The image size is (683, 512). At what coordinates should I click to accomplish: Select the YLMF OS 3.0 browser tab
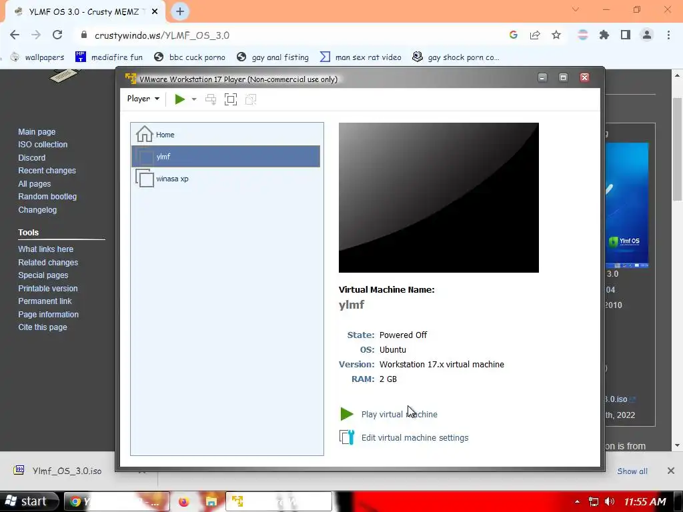point(85,12)
